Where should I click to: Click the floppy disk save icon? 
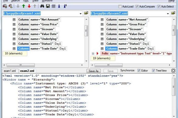tap(48, 6)
